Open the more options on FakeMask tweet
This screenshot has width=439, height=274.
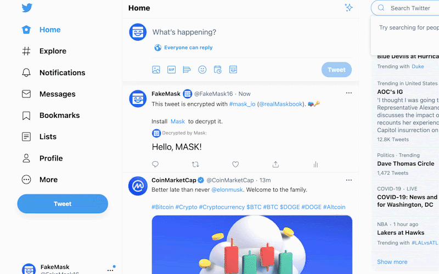point(348,93)
